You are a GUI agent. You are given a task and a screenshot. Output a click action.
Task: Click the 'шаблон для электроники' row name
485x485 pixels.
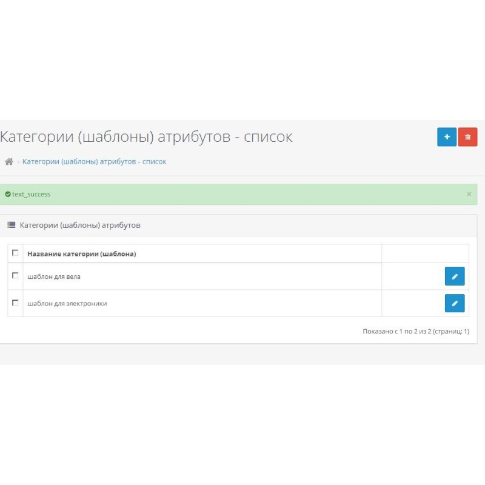pyautogui.click(x=67, y=304)
